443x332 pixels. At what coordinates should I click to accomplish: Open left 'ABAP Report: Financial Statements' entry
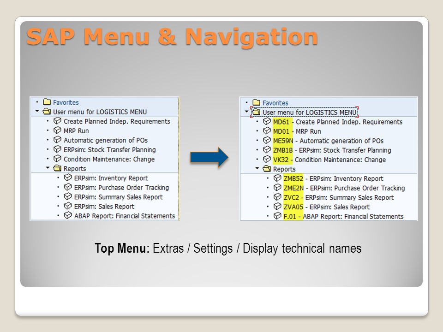(x=125, y=216)
